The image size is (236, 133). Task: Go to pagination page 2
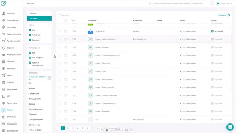[x=68, y=128]
